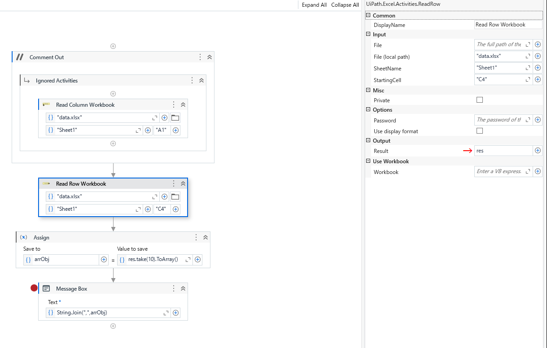This screenshot has height=348, width=547.
Task: Open the Comment Out options menu
Action: point(200,57)
